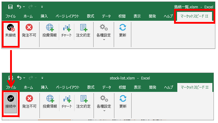The height and width of the screenshot is (123, 218).
Task: Open Quick Access Toolbar customize arrow in lower window
Action: tap(42, 78)
